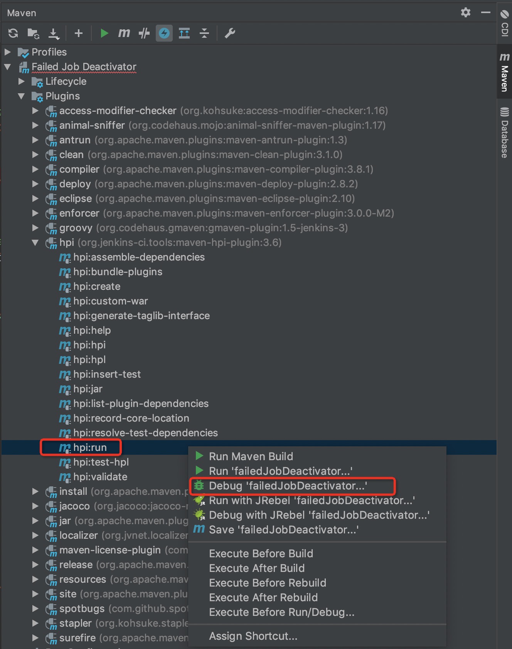
Task: Toggle offline mode lightning icon
Action: pos(164,33)
